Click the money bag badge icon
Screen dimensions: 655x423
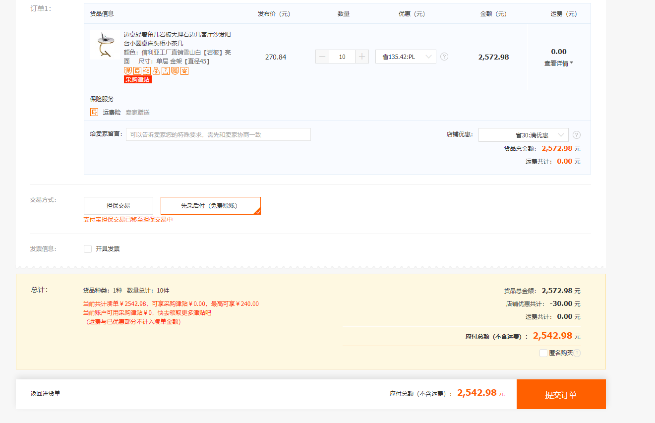point(156,71)
